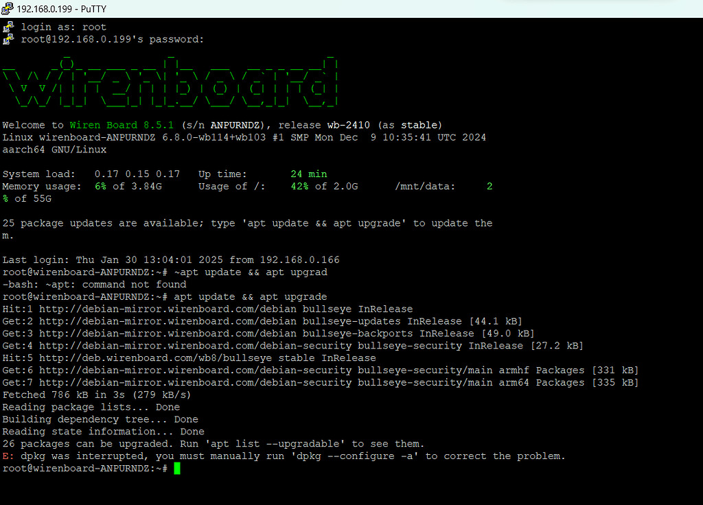This screenshot has width=703, height=505.
Task: Click the PuTTY icon beside 'login as: root'
Action: (x=8, y=27)
